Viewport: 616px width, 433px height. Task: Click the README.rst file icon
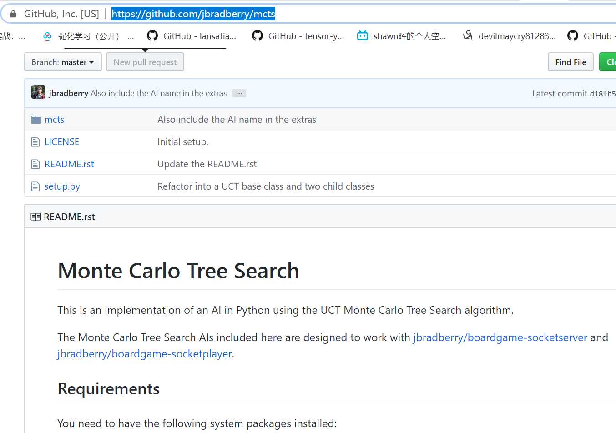click(35, 164)
